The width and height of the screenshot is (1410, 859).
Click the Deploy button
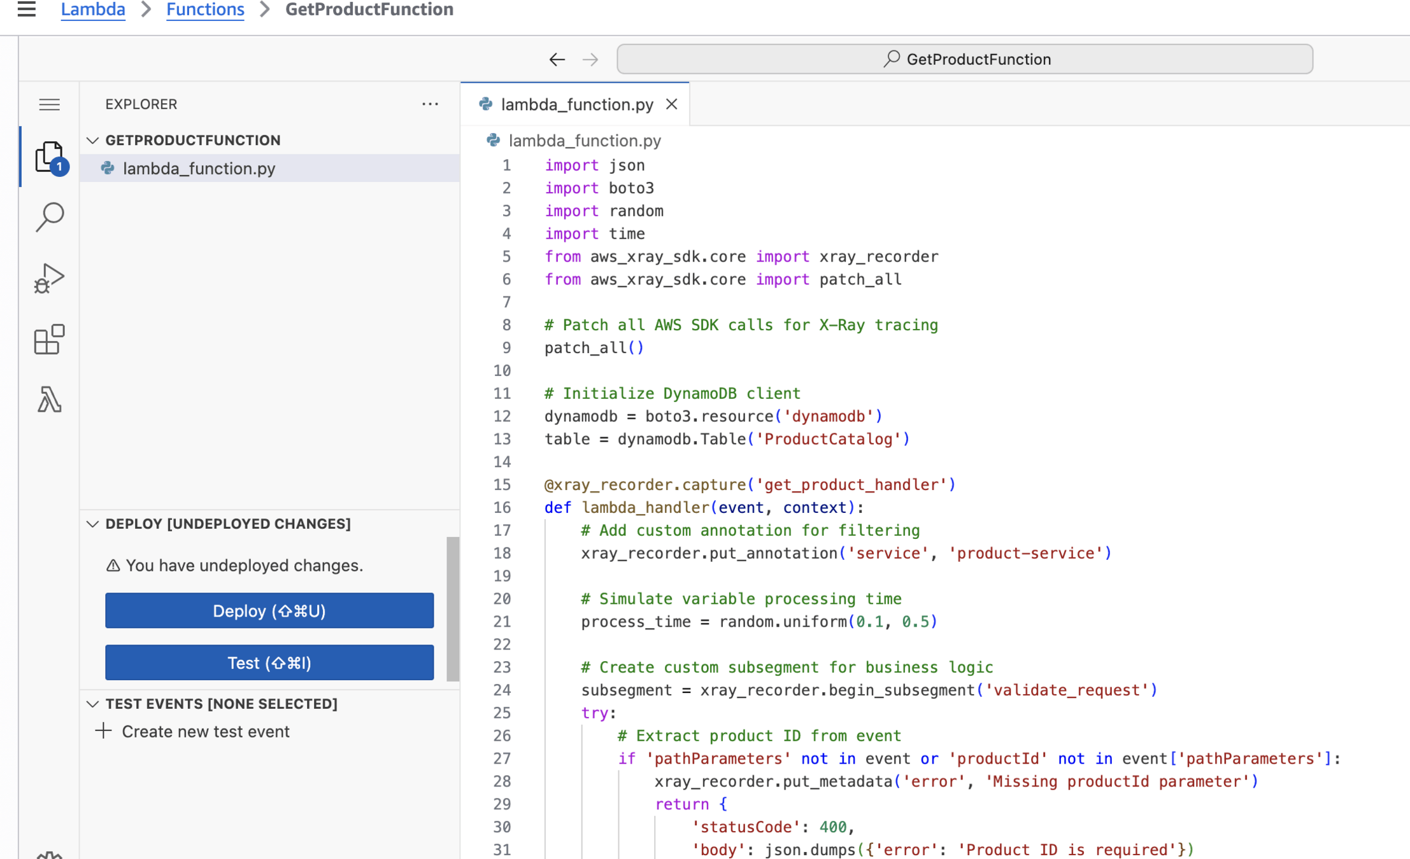pos(269,611)
